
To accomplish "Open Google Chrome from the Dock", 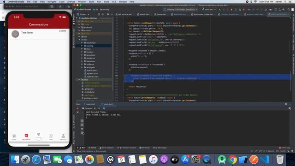I will (232, 160).
